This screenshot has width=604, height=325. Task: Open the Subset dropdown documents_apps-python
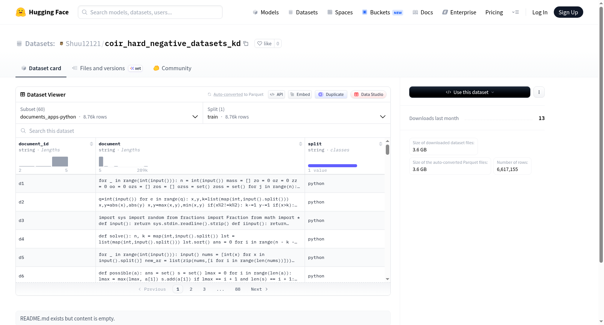tap(109, 113)
